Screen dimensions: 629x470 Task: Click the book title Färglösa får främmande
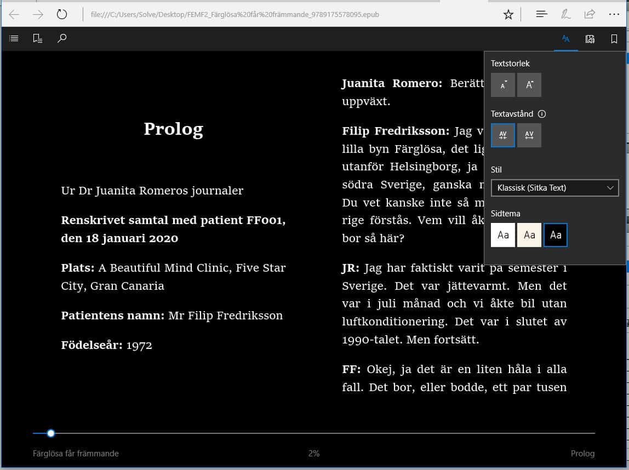pyautogui.click(x=76, y=454)
